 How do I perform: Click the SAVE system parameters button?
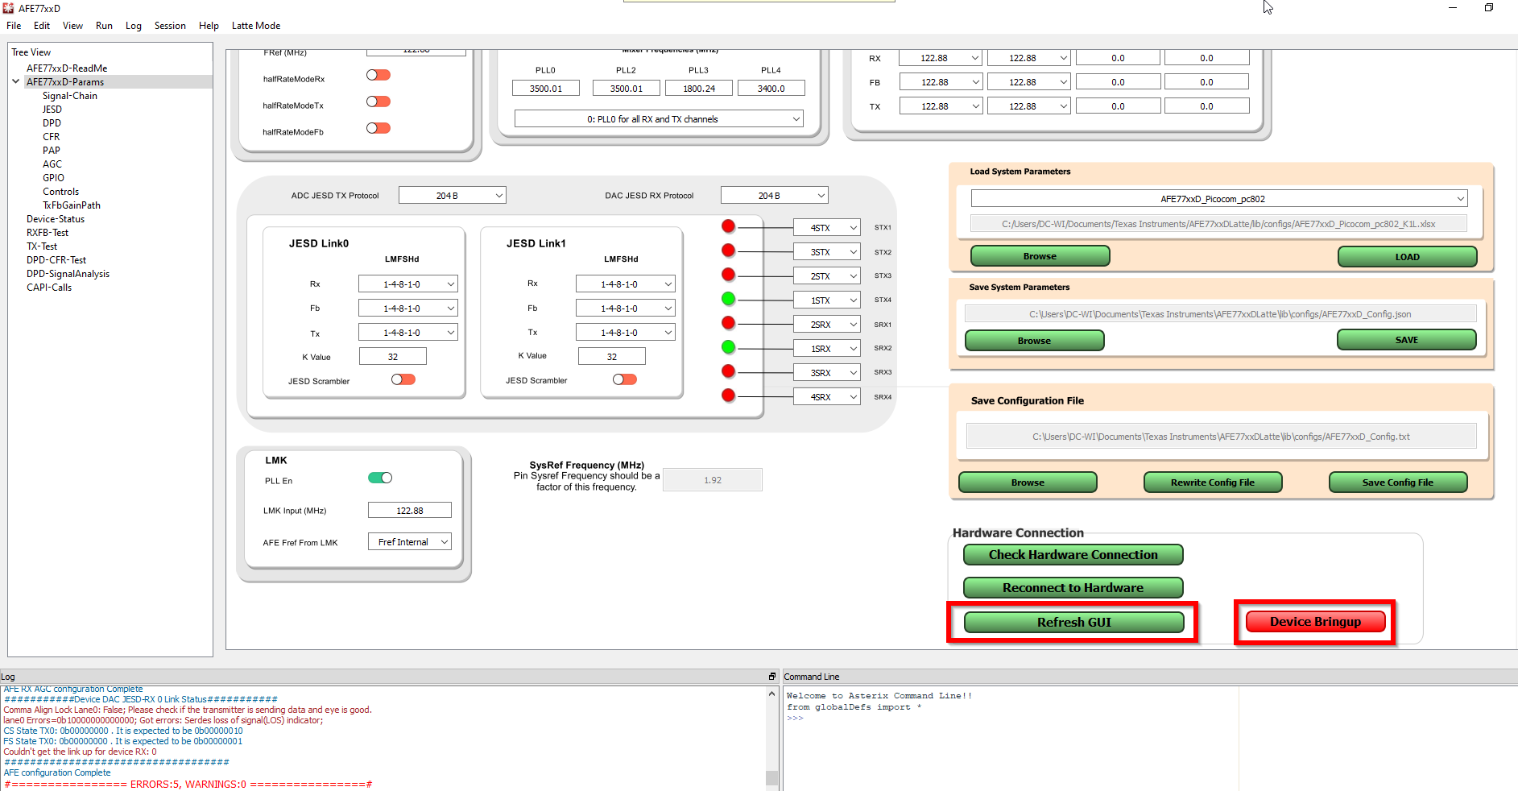click(1406, 340)
